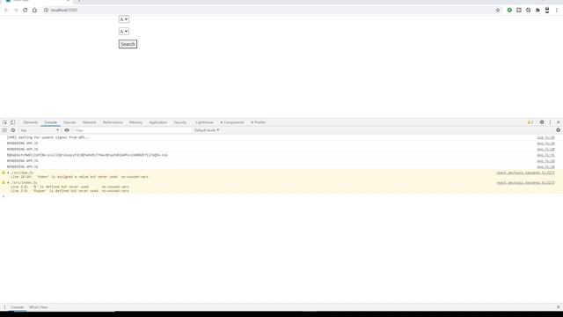Screen dimensions: 563x317
Task: Activate the DevTools inspect element picker
Action: tap(4, 122)
